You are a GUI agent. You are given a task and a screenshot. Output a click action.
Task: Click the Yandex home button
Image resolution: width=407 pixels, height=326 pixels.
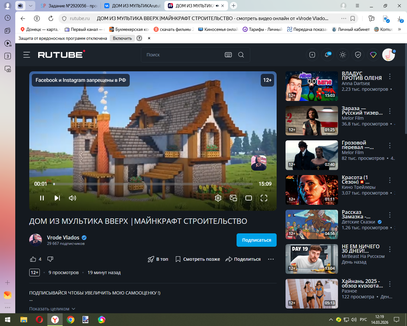pos(37,18)
